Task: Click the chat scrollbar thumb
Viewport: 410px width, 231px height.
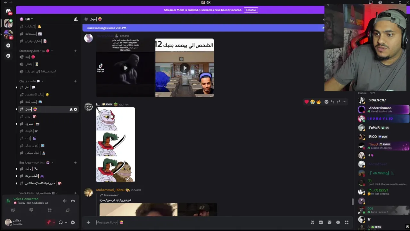Action: click(353, 201)
